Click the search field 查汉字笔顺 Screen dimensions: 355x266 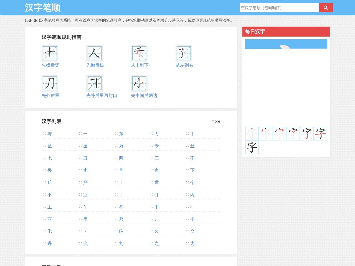(x=279, y=8)
